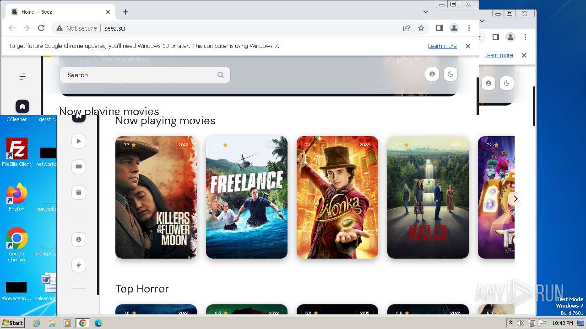
Task: Open a new tab with the plus button
Action: pos(125,12)
